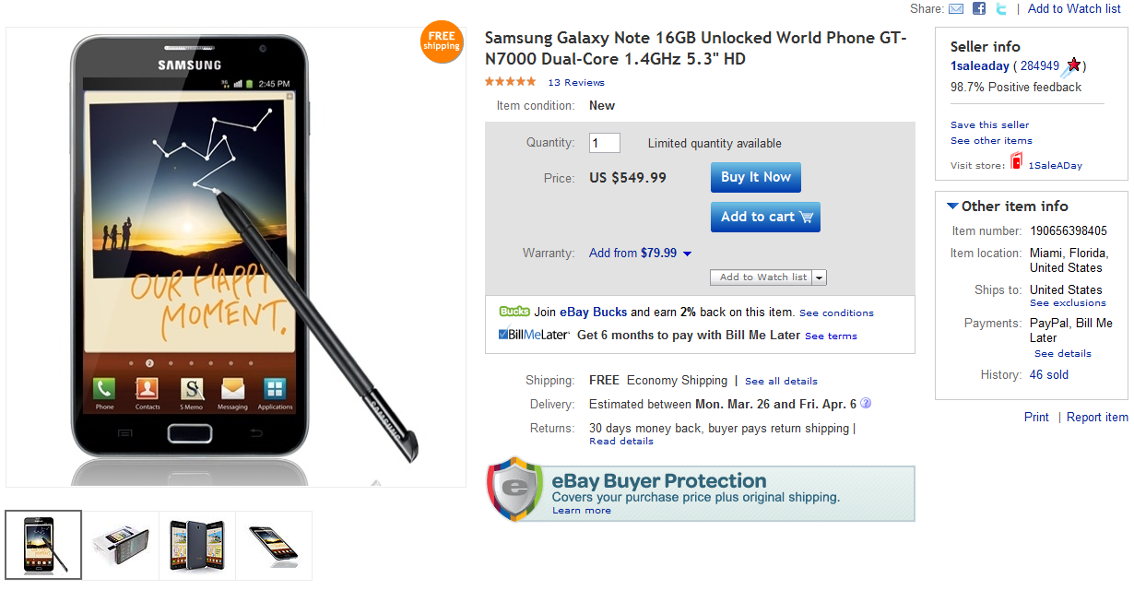This screenshot has width=1134, height=590.
Task: Open the 1SaleADay store icon
Action: 1017,160
